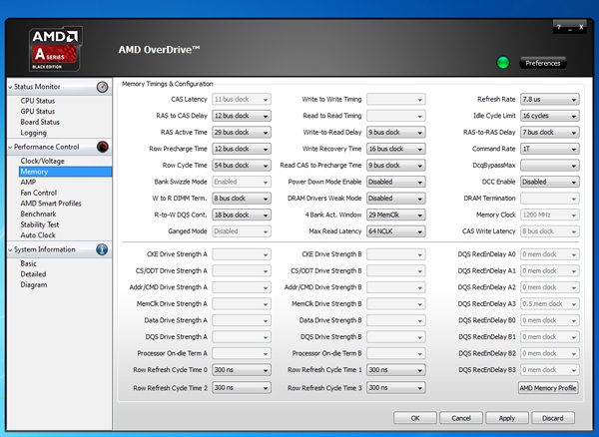The height and width of the screenshot is (437, 599).
Task: Click the AMD Memory Profile button
Action: point(548,388)
